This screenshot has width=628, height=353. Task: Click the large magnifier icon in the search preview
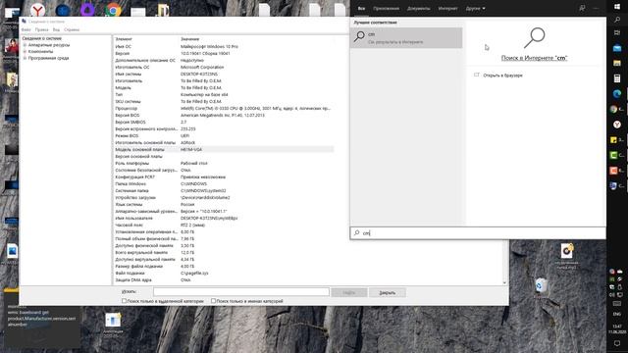click(534, 37)
